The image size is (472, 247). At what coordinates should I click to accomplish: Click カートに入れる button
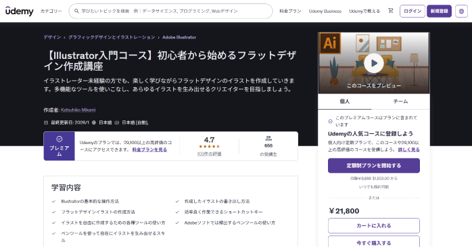tap(374, 225)
